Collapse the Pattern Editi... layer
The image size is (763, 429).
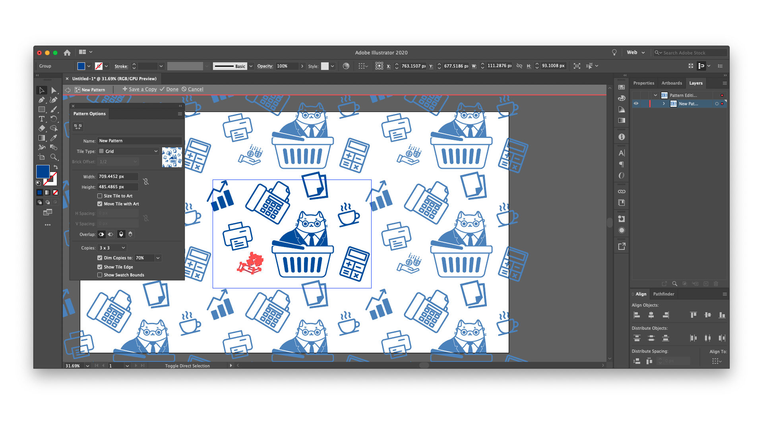[x=655, y=95]
